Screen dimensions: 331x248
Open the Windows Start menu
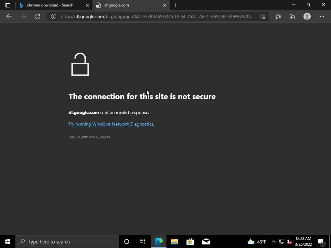click(8, 242)
